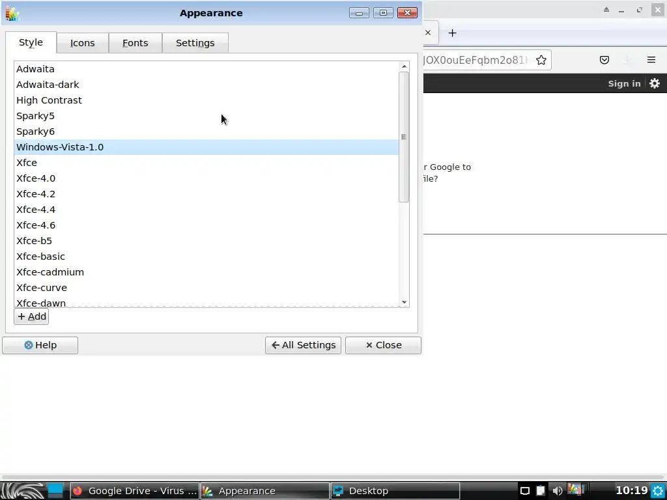
Task: Switch to Google Drive Firefox taskbar item
Action: point(134,491)
